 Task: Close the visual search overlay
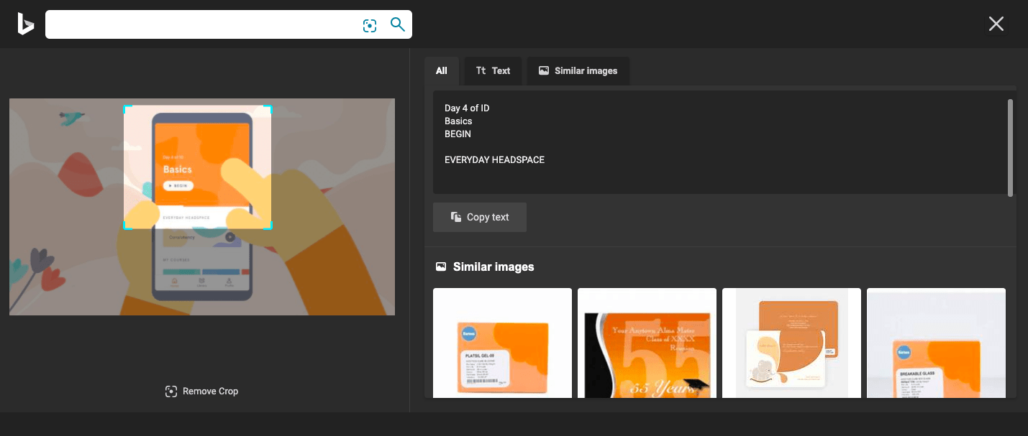pos(996,24)
